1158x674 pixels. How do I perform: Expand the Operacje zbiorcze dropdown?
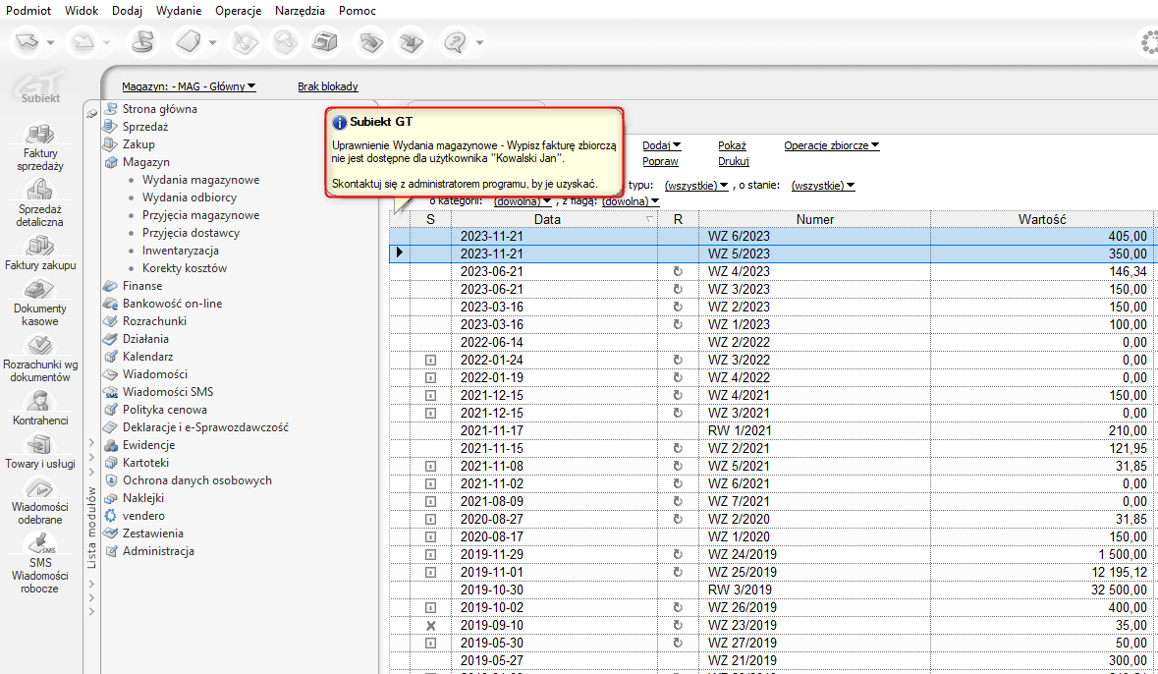tap(831, 145)
